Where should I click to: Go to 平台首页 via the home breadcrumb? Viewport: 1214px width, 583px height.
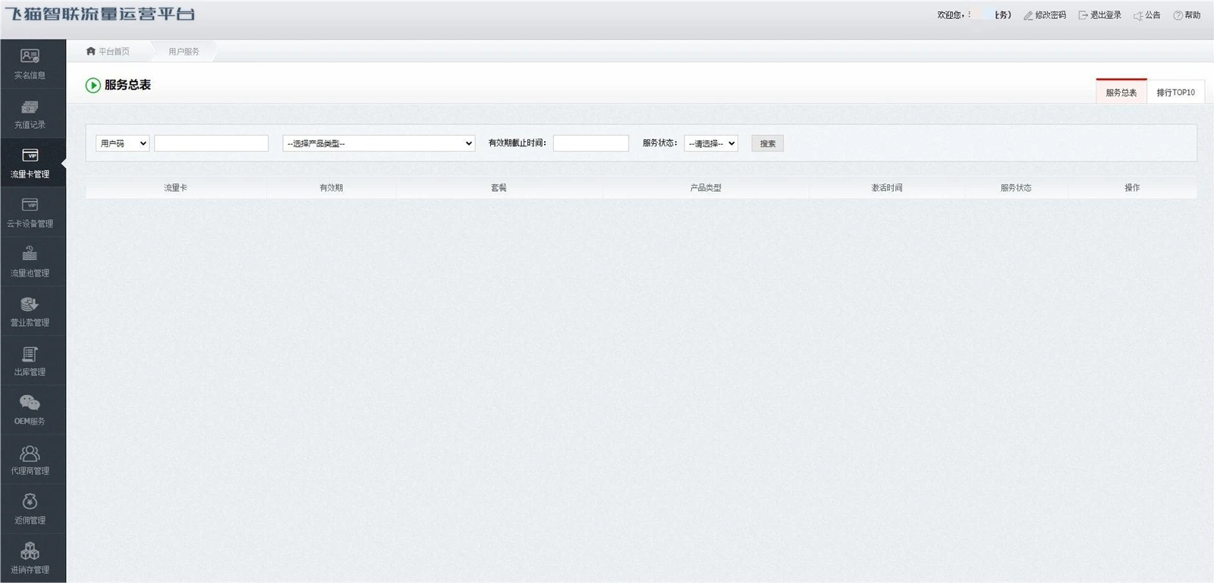coord(109,52)
